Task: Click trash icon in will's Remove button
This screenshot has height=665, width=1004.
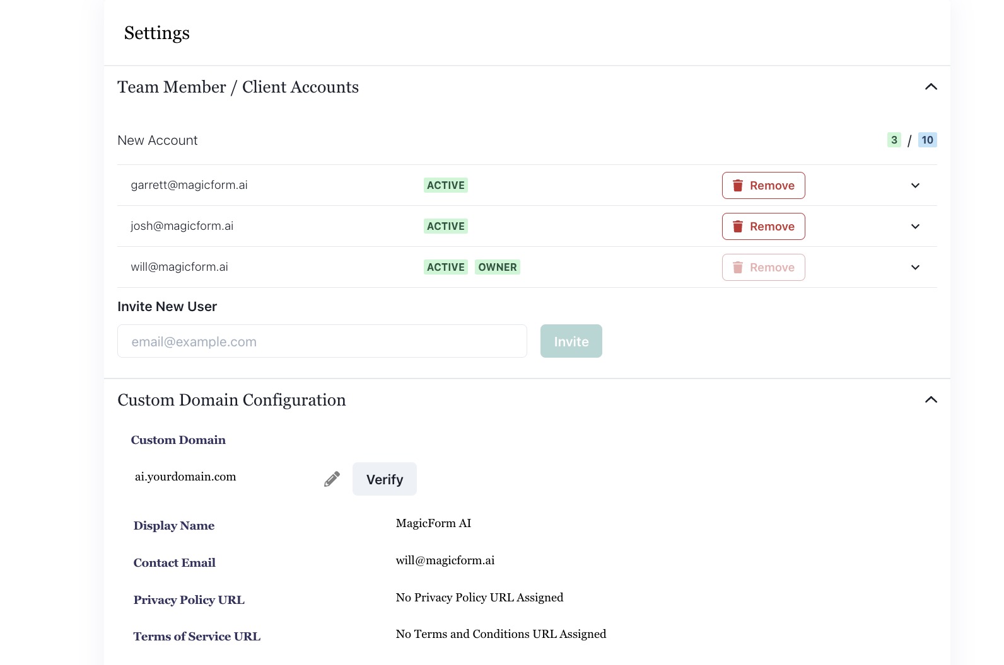Action: click(x=737, y=267)
